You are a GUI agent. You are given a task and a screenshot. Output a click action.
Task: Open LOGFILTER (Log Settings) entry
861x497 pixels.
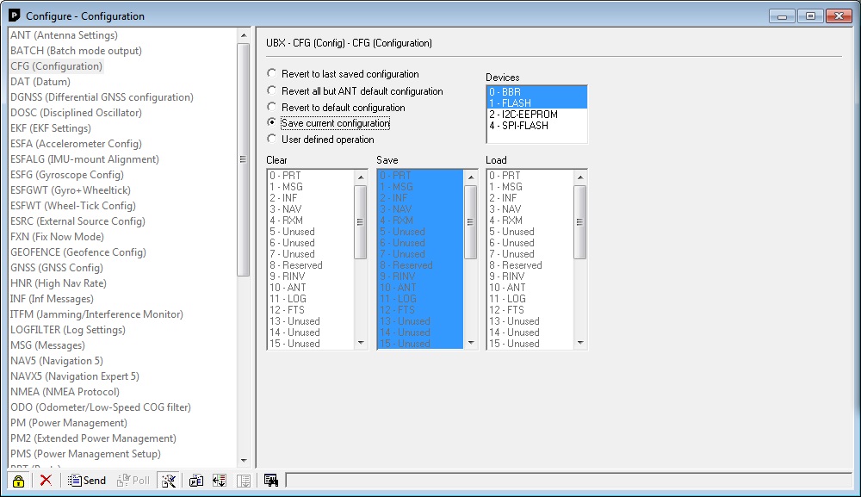[67, 330]
